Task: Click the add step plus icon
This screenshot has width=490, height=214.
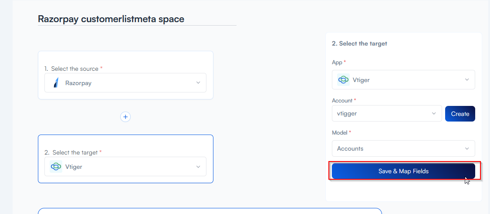Action: tap(125, 117)
